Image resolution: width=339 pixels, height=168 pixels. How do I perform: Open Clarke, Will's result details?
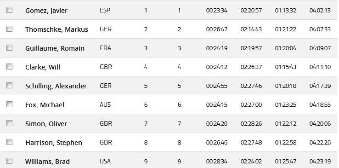click(43, 67)
